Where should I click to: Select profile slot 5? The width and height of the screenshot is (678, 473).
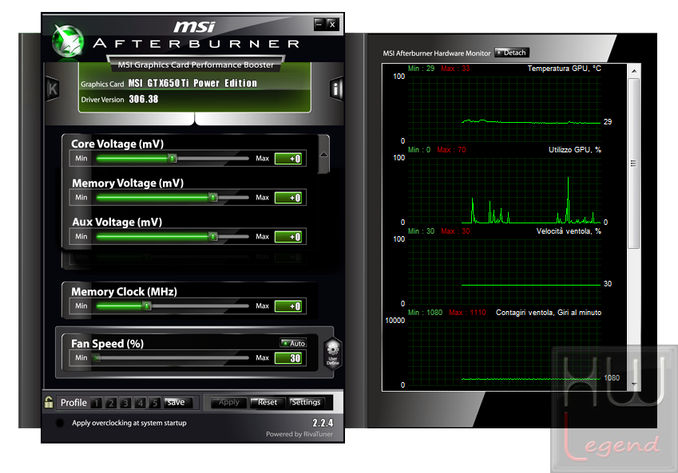pyautogui.click(x=155, y=403)
